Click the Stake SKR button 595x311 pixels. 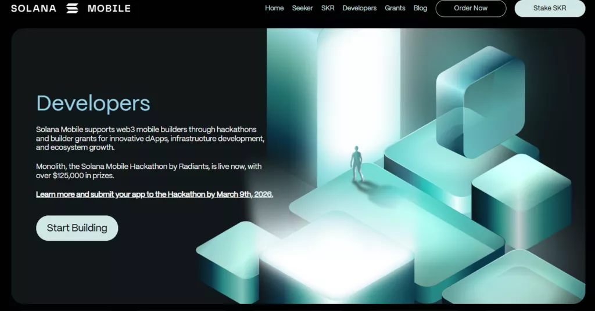point(550,8)
